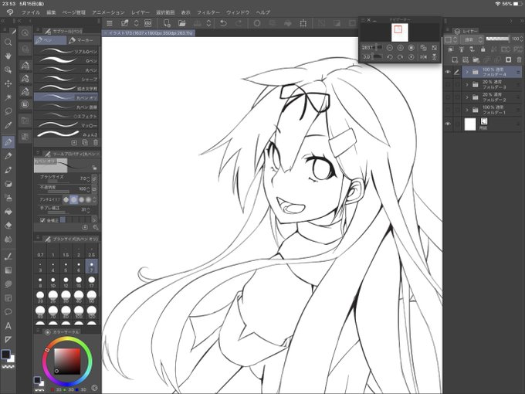Pick brush size preset 2.5
Image resolution: width=525 pixels, height=394 pixels.
coord(91,253)
